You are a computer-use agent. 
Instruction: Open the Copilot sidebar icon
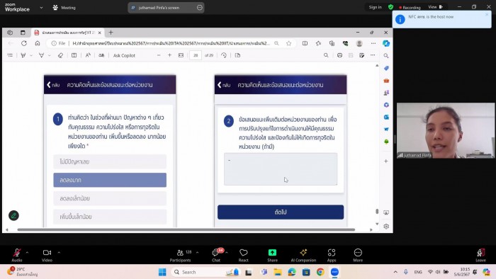pyautogui.click(x=386, y=43)
